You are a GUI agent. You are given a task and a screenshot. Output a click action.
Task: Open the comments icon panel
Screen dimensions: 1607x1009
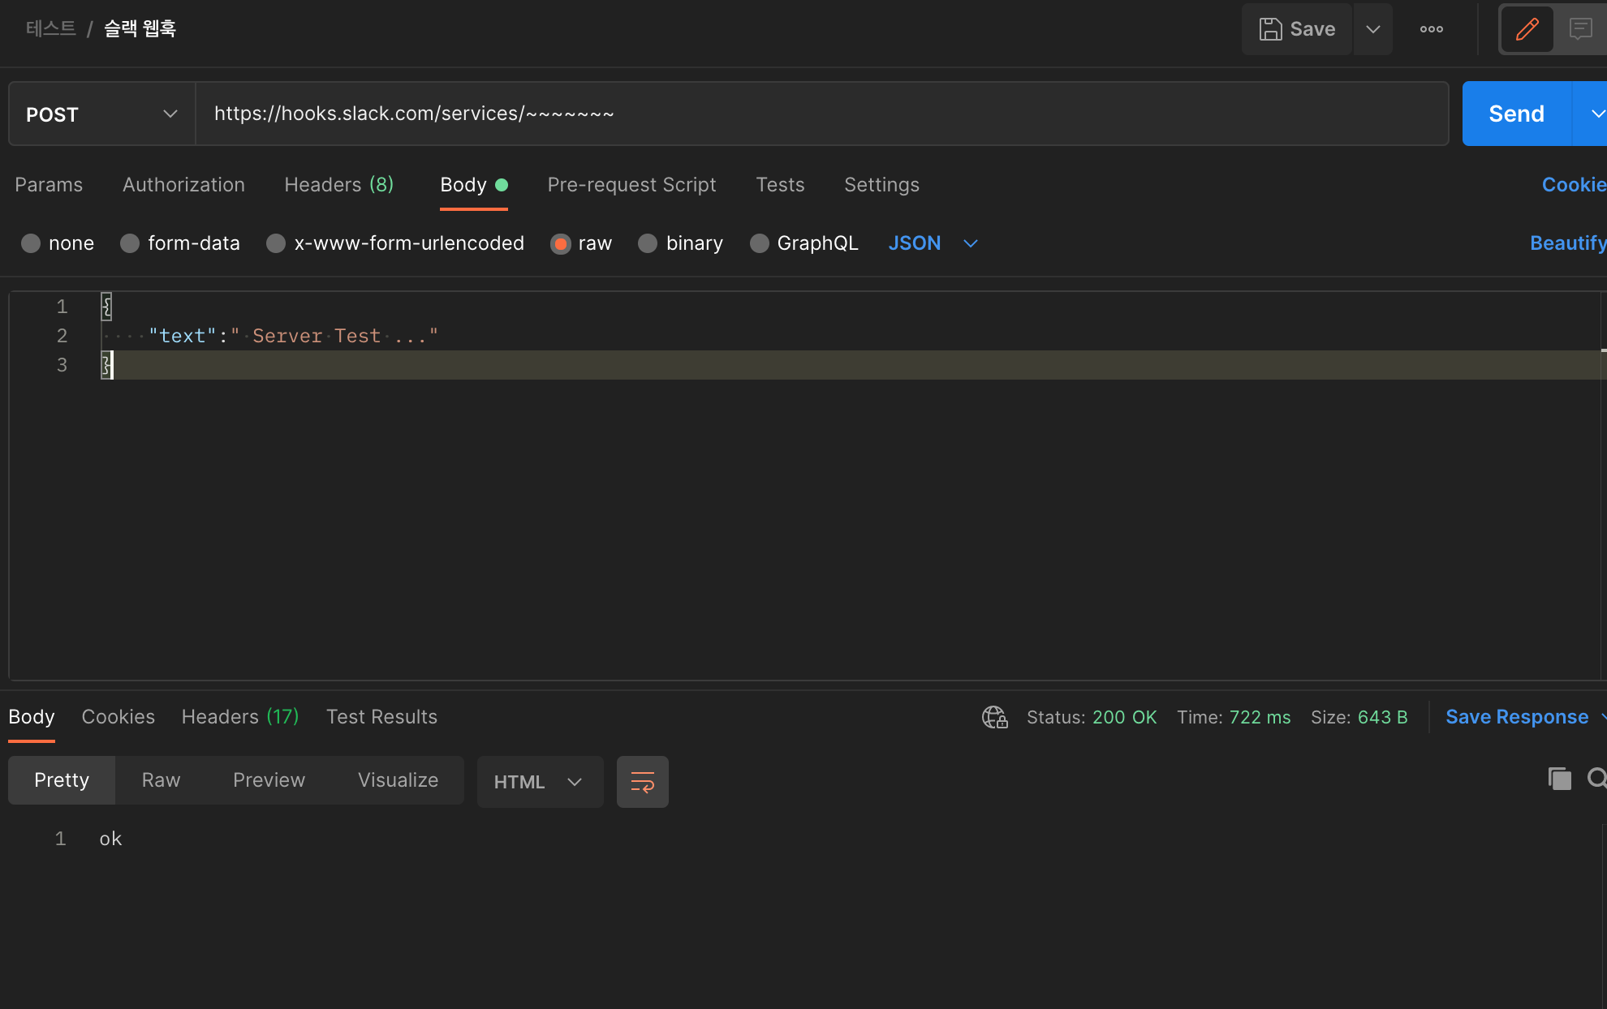tap(1579, 29)
